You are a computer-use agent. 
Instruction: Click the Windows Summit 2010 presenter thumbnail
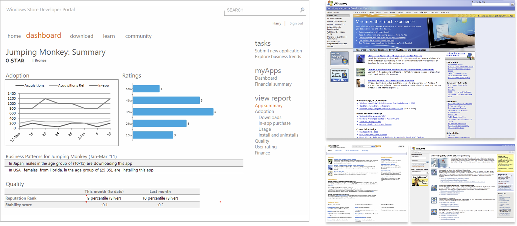coord(360,83)
